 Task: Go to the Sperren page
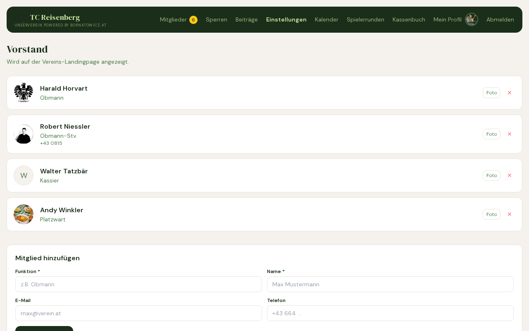pos(217,19)
